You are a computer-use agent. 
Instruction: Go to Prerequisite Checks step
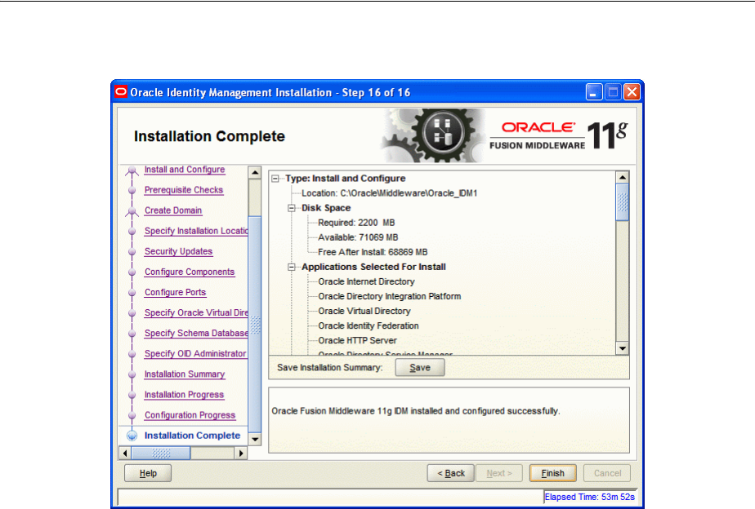(184, 190)
